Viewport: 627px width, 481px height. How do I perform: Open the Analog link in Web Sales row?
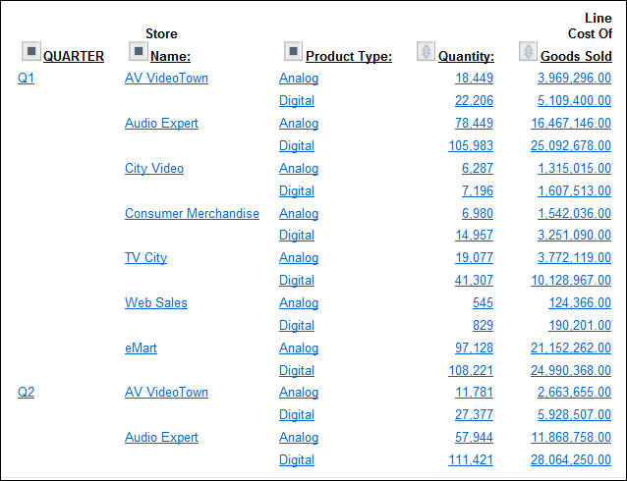click(299, 303)
